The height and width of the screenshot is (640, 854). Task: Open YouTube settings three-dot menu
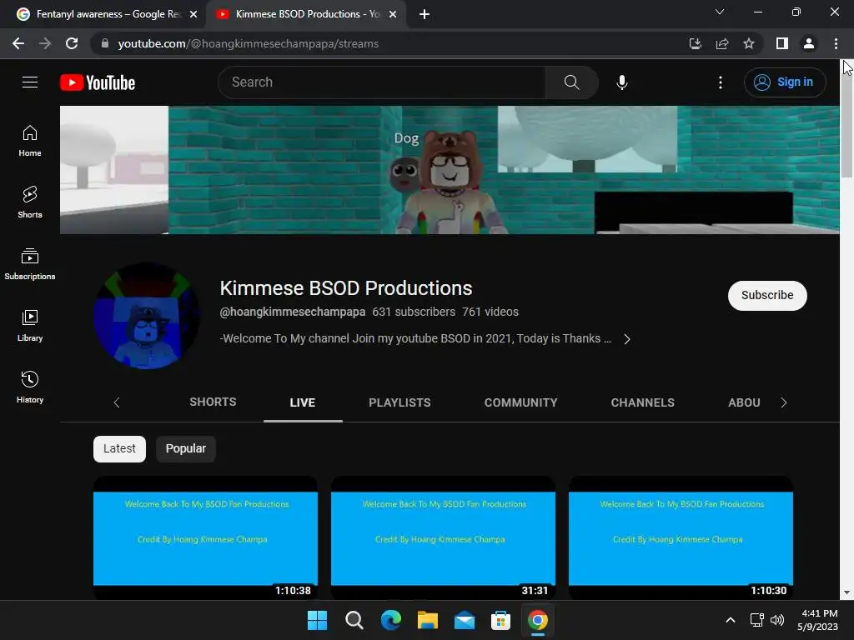point(721,82)
